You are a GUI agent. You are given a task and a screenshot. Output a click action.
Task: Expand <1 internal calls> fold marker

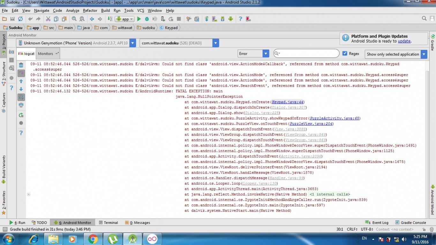[x=330, y=194]
